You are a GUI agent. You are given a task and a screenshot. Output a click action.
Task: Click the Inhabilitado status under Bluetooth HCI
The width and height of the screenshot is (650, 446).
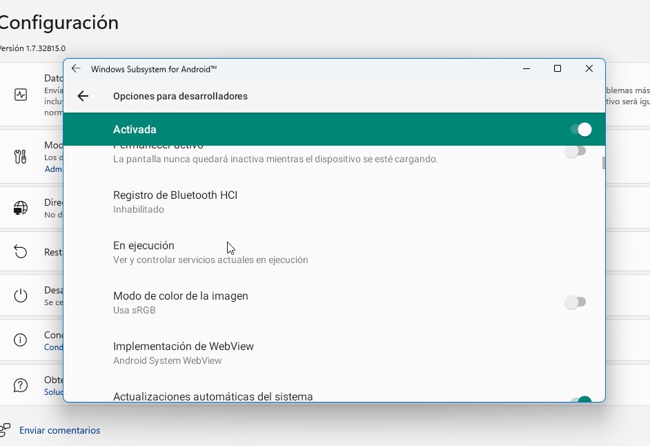[x=139, y=209]
